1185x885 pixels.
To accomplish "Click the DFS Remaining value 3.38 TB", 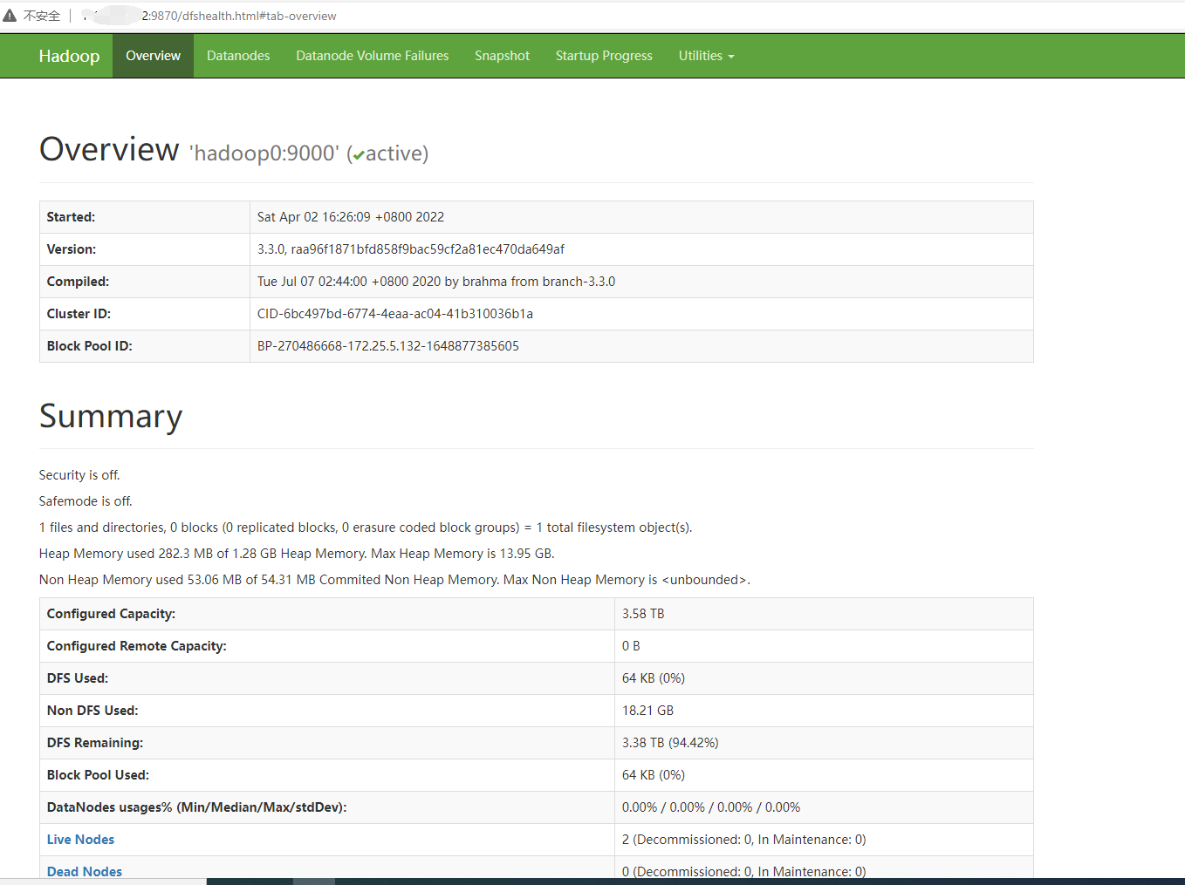I will (670, 743).
